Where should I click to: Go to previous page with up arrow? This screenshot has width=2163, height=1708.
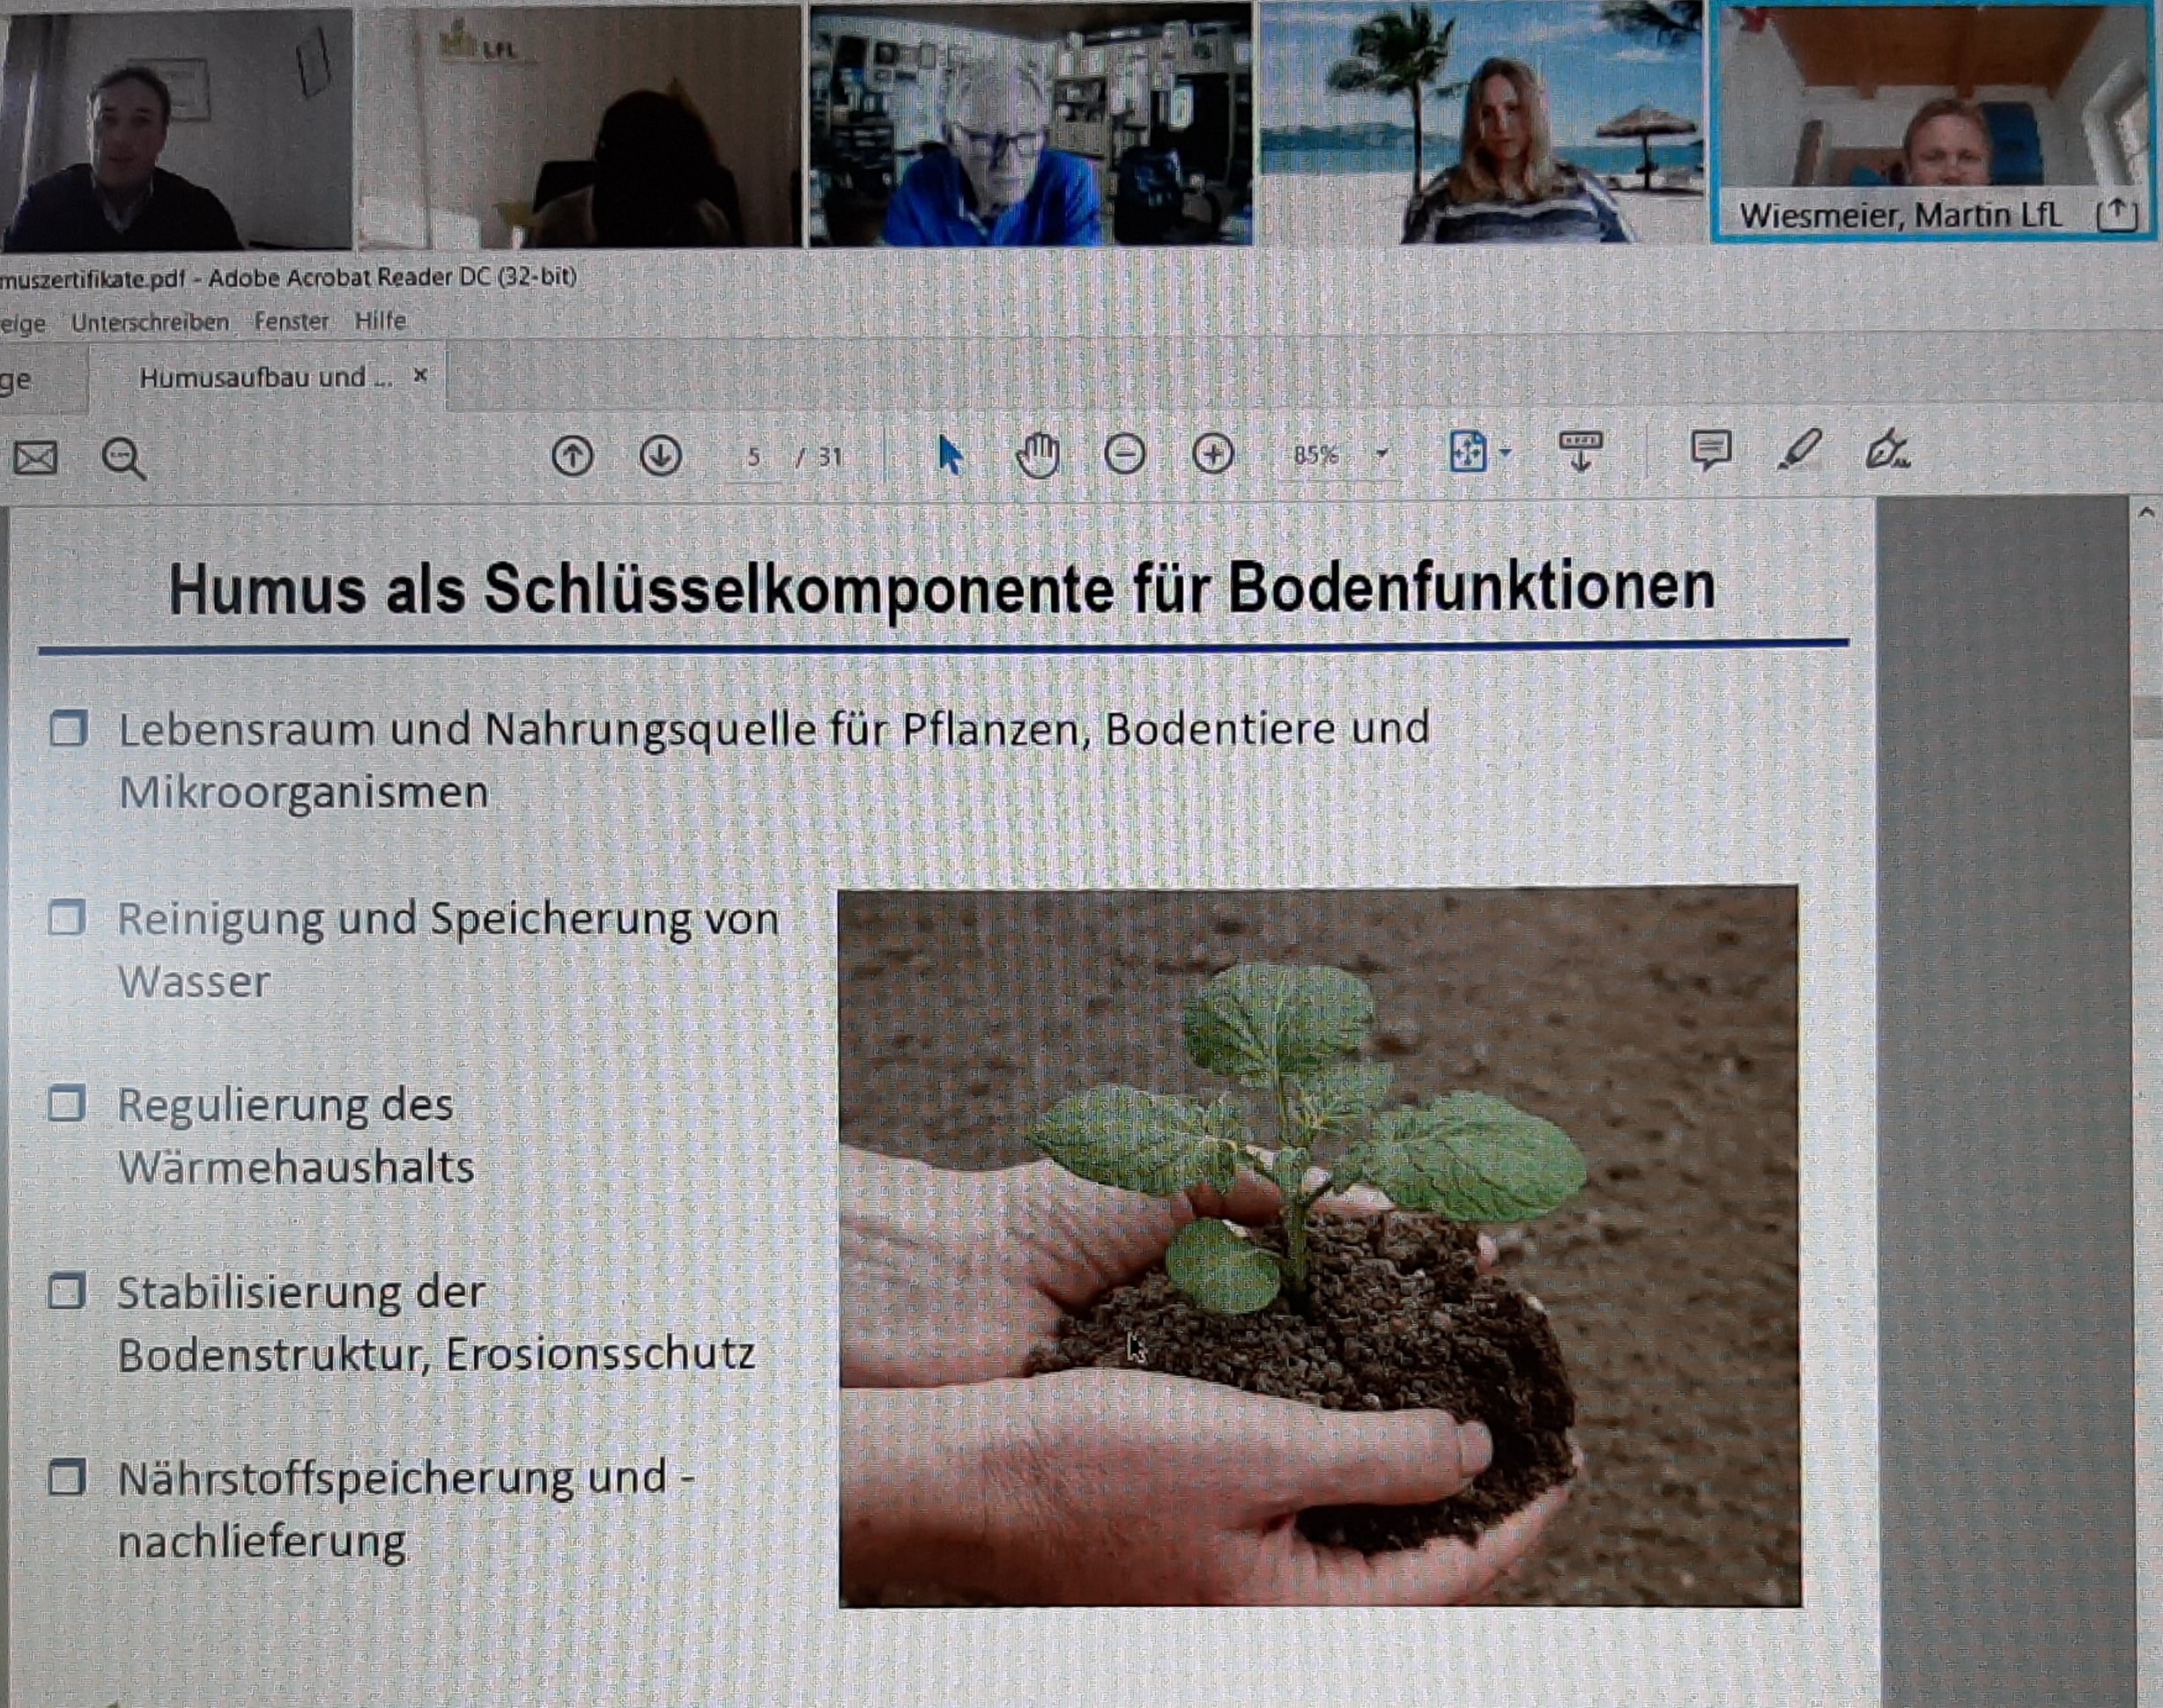[x=573, y=456]
